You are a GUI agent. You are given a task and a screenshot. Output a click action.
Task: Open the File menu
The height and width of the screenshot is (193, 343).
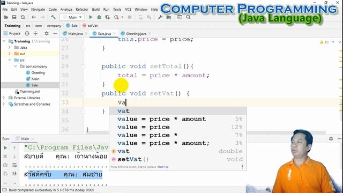click(5, 10)
